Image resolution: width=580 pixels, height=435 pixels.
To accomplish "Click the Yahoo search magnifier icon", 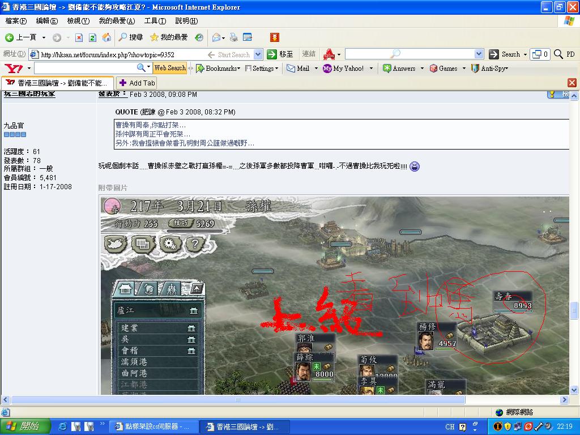I will click(141, 68).
